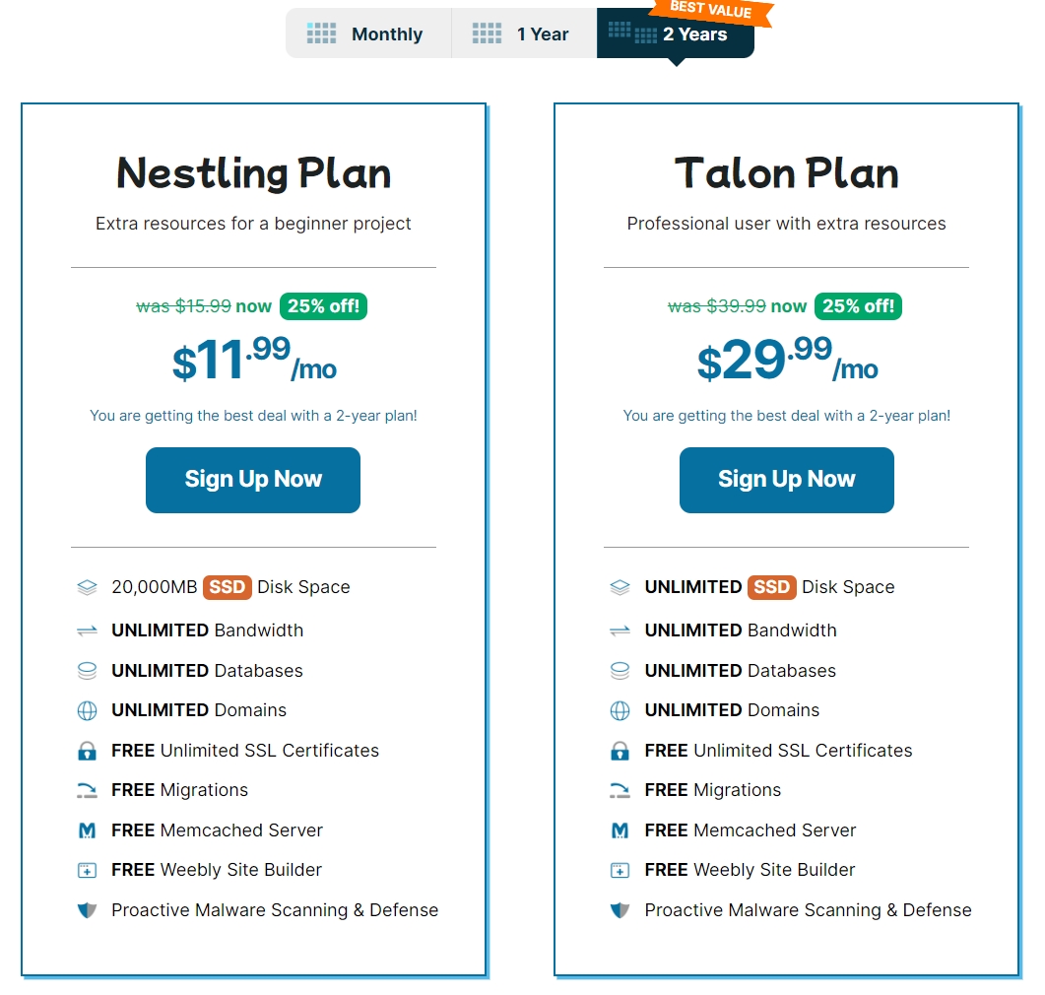The height and width of the screenshot is (995, 1045).
Task: Click the disk space icon in Nestling Plan
Action: (87, 587)
